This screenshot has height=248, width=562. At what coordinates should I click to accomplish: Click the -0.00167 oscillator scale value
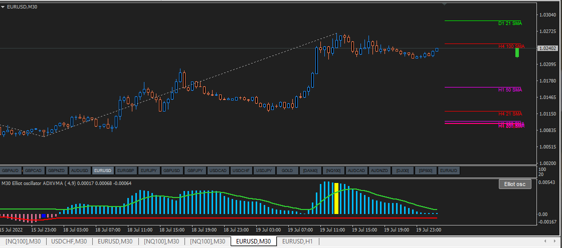(x=546, y=222)
